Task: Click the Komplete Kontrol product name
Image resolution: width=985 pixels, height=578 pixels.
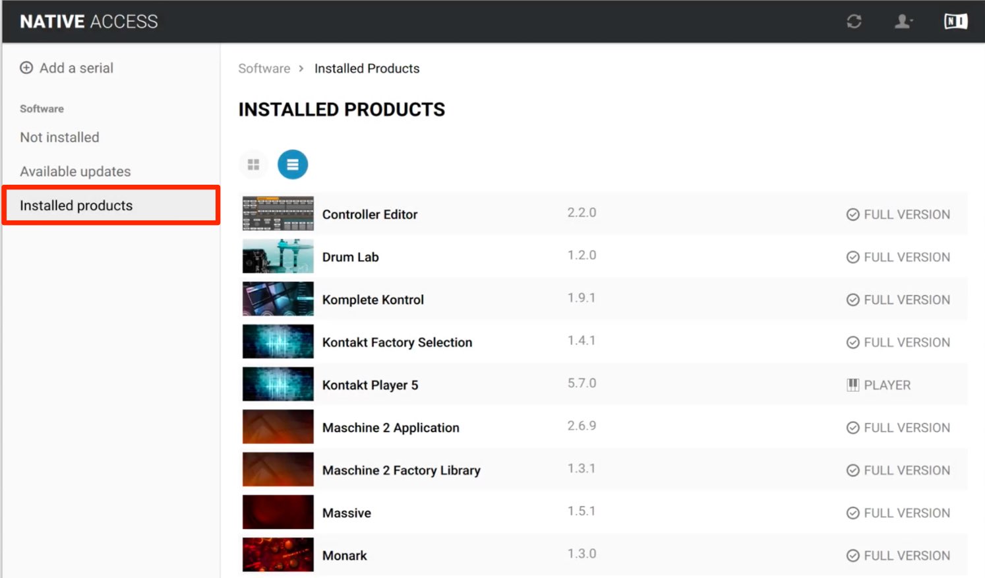Action: [373, 300]
